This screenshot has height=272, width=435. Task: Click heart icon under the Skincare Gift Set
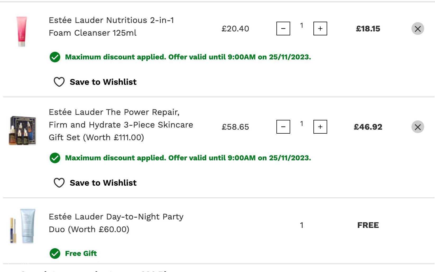coord(59,183)
